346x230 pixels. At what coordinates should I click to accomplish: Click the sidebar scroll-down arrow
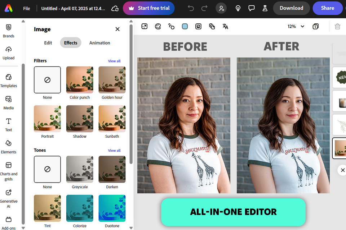[23, 228]
